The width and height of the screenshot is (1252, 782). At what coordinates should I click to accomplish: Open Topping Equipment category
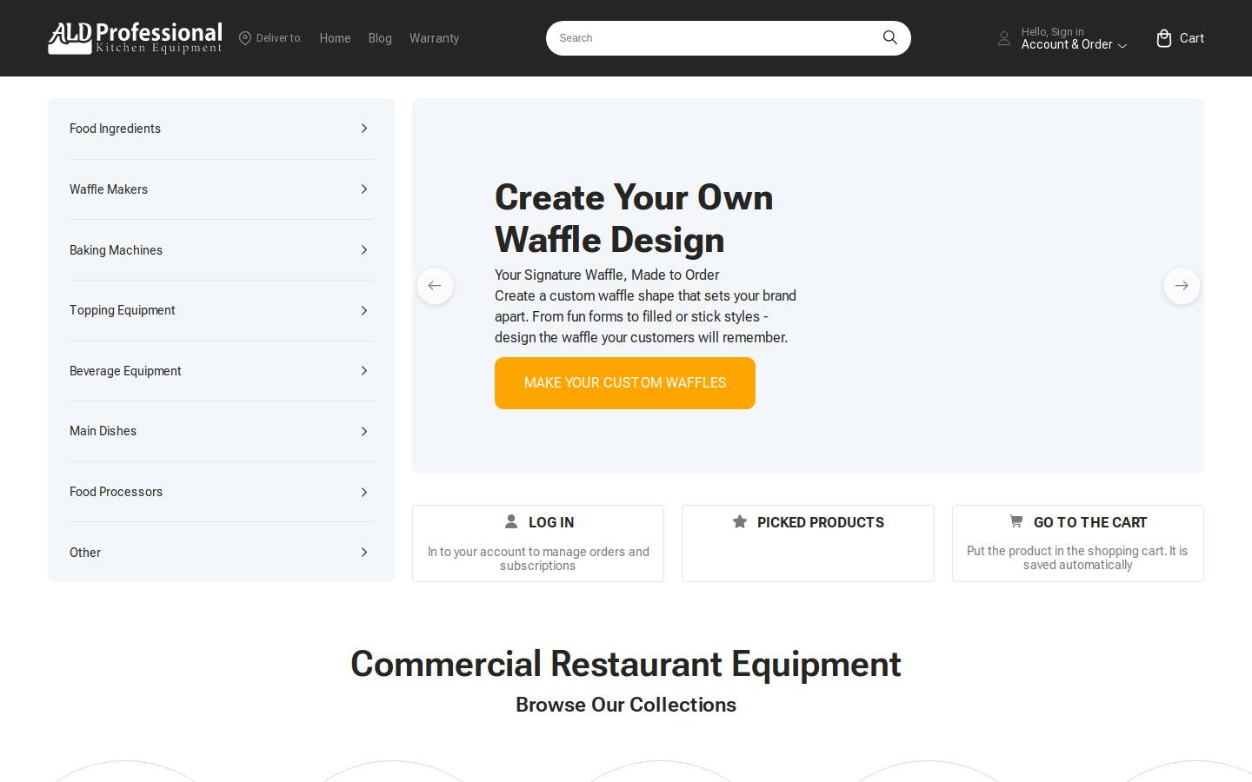pos(122,310)
